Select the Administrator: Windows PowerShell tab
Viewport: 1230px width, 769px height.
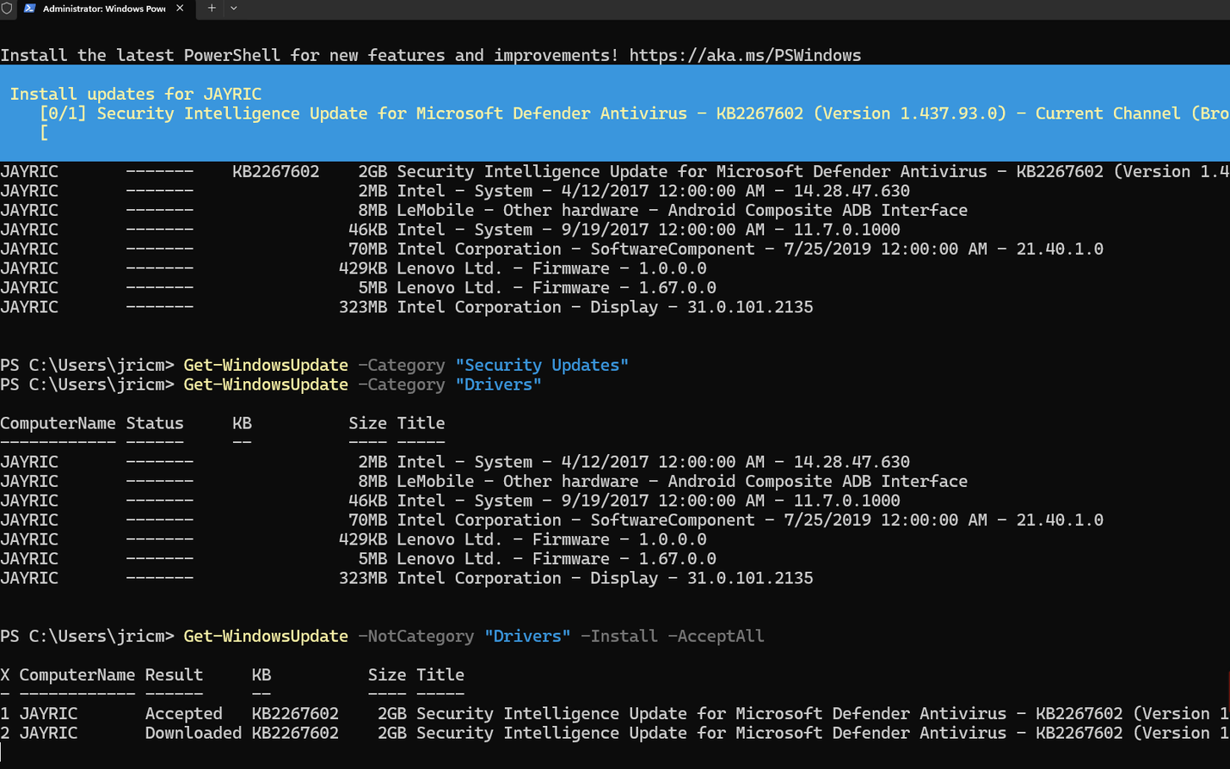(103, 9)
